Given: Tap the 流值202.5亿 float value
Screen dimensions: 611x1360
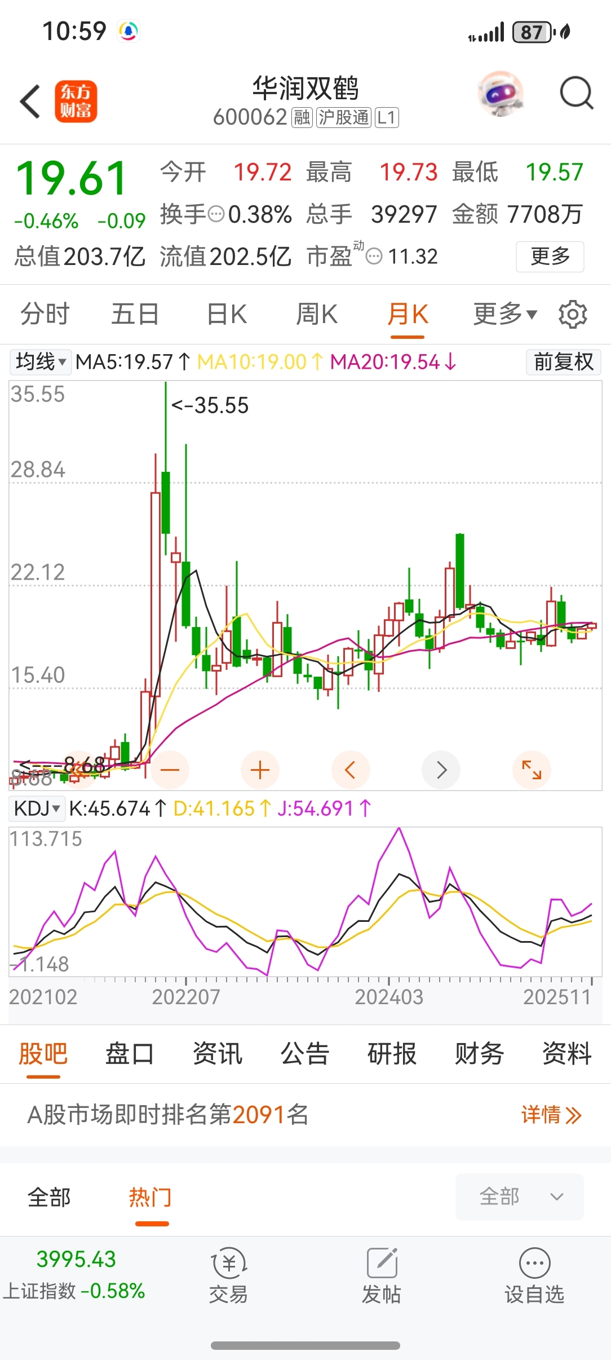Looking at the screenshot, I should (225, 257).
